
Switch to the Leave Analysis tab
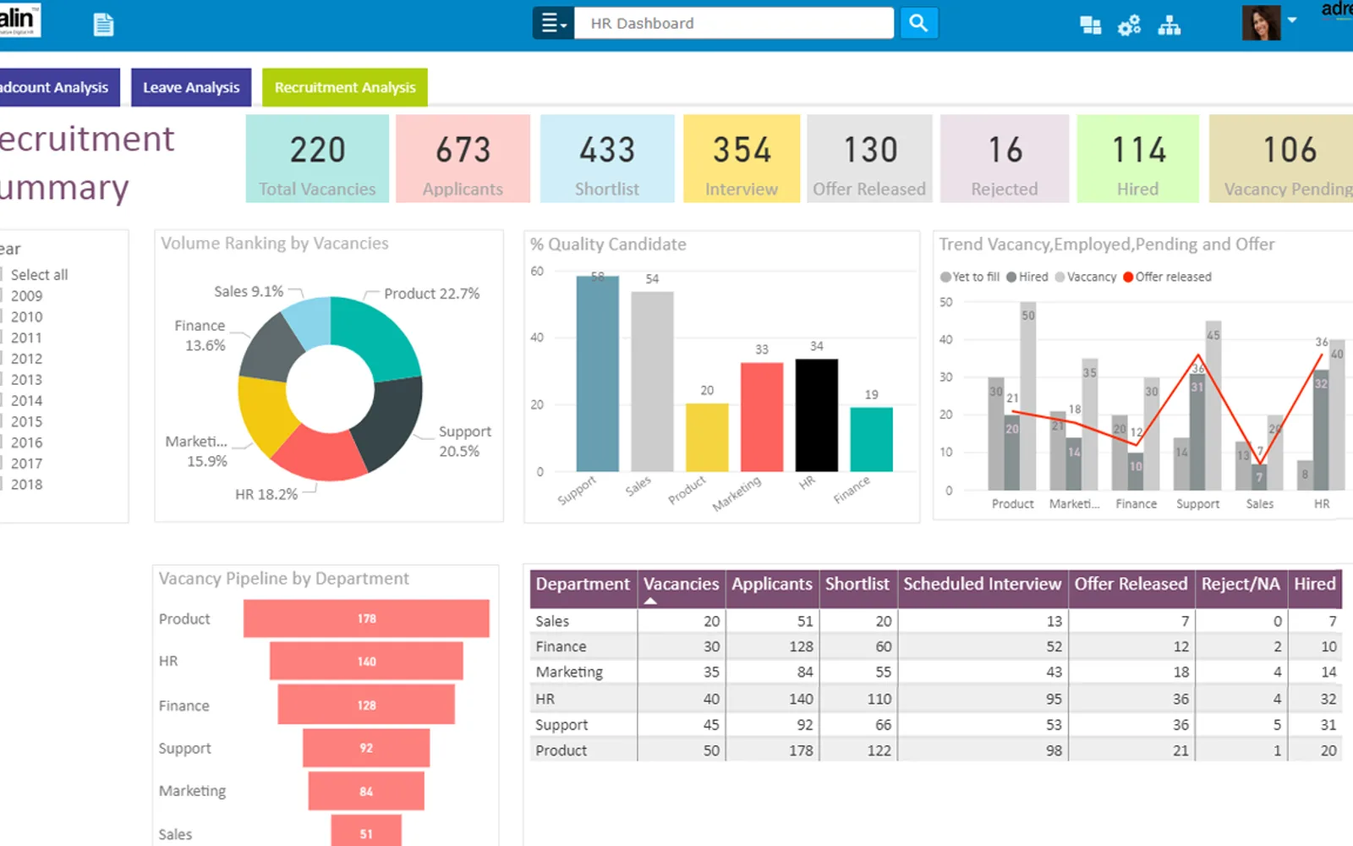point(191,87)
